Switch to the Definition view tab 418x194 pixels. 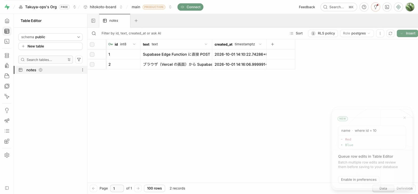(x=404, y=188)
